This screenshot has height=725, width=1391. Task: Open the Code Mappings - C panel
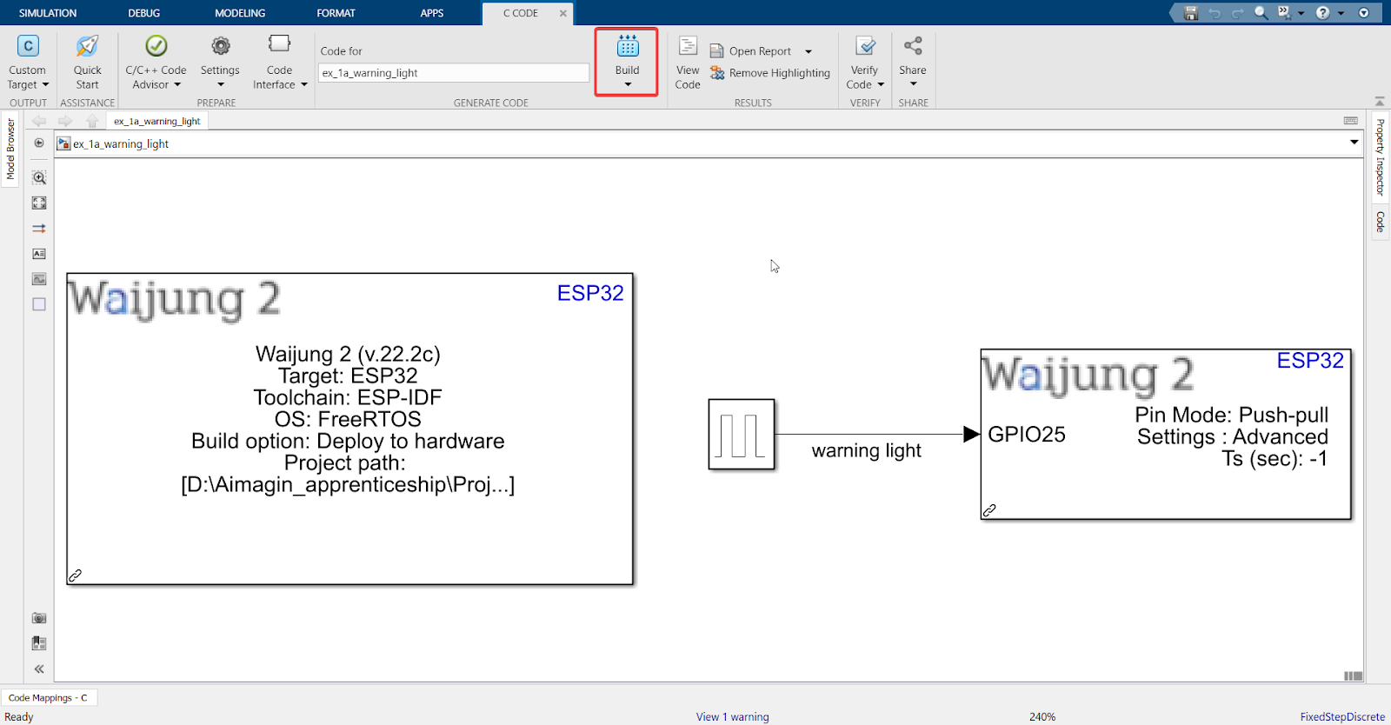[48, 697]
